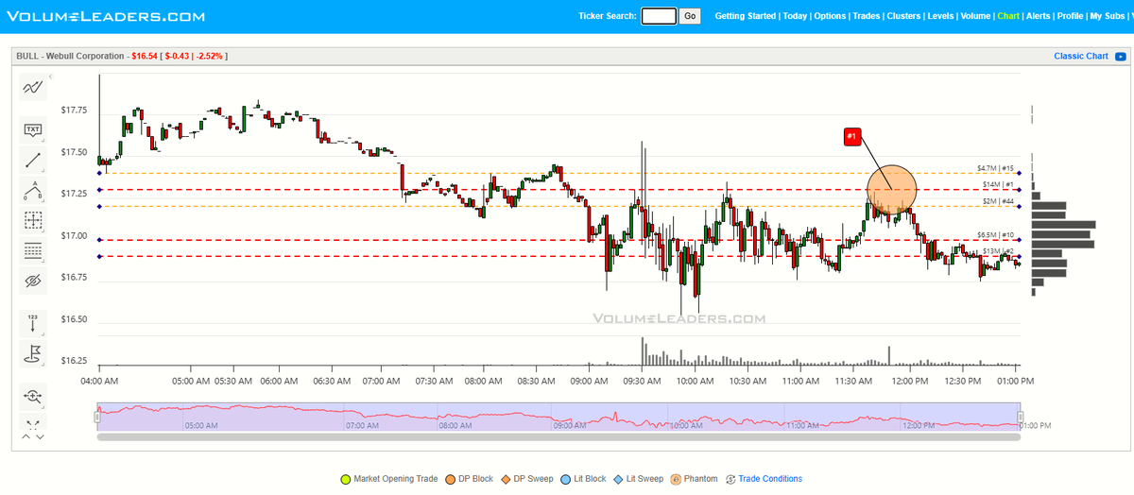Select the TXT text annotation tool

pos(33,129)
